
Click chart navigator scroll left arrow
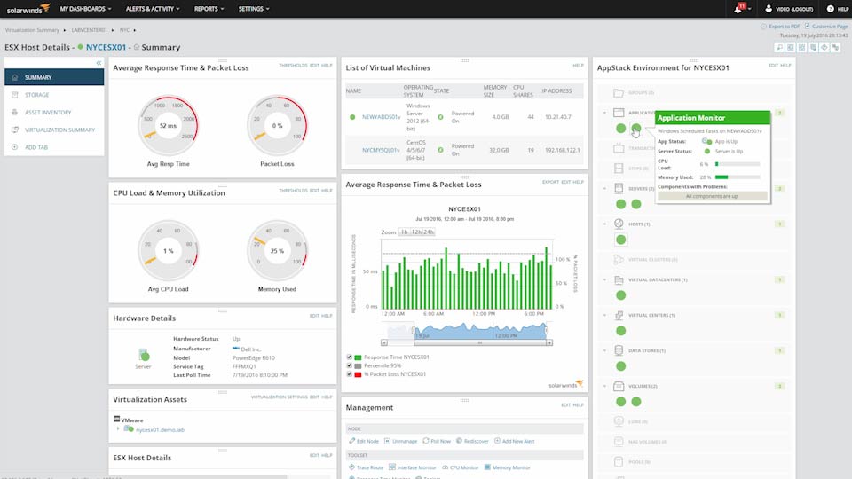point(384,342)
